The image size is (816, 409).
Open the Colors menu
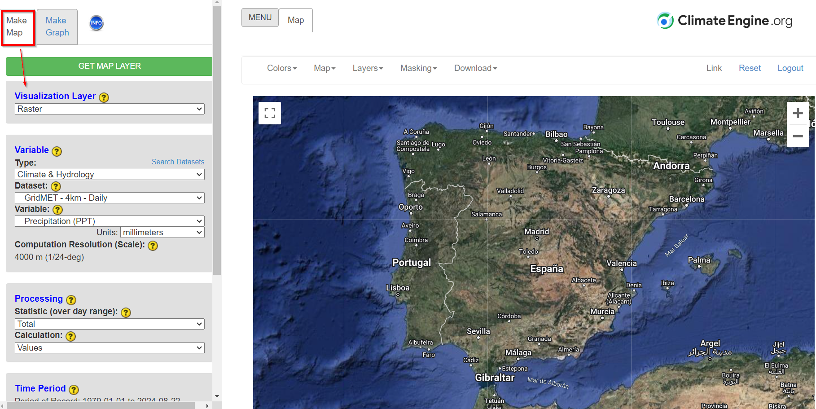coord(282,68)
